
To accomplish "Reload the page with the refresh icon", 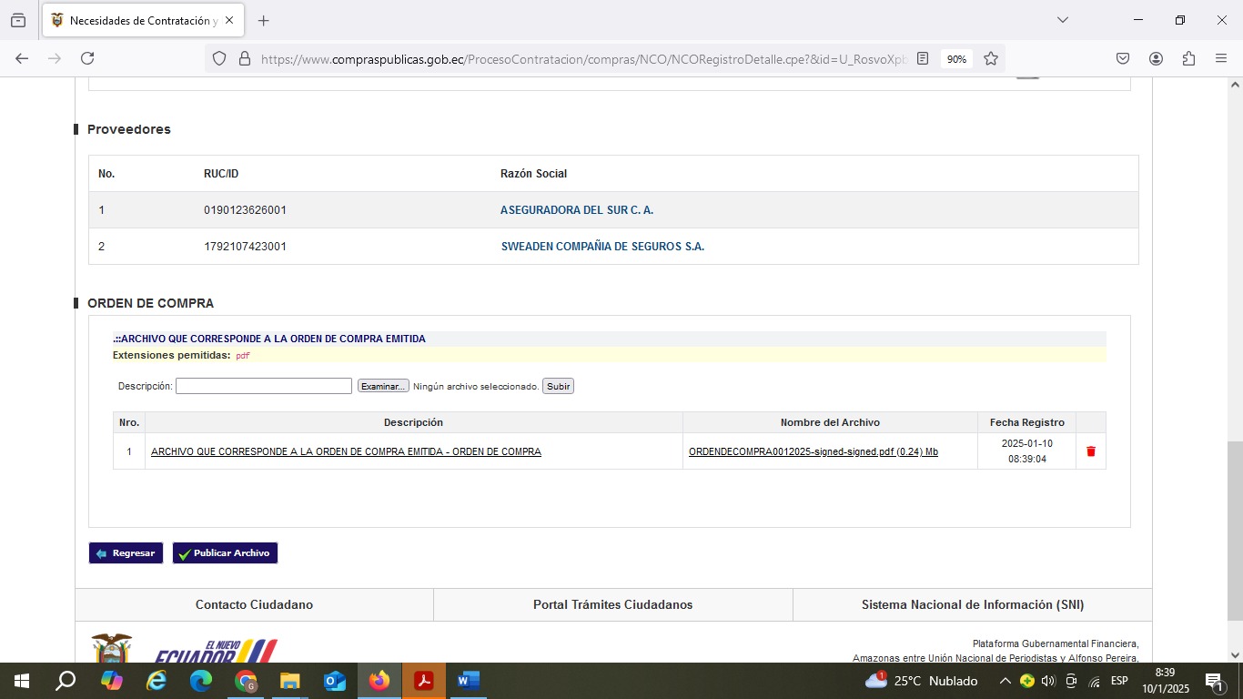I will [x=87, y=58].
